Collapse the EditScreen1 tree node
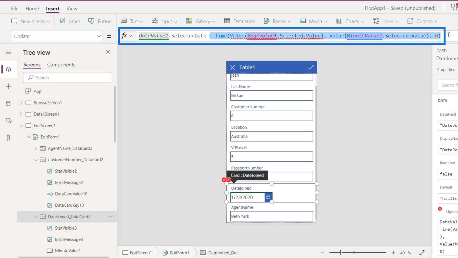 coord(22,126)
